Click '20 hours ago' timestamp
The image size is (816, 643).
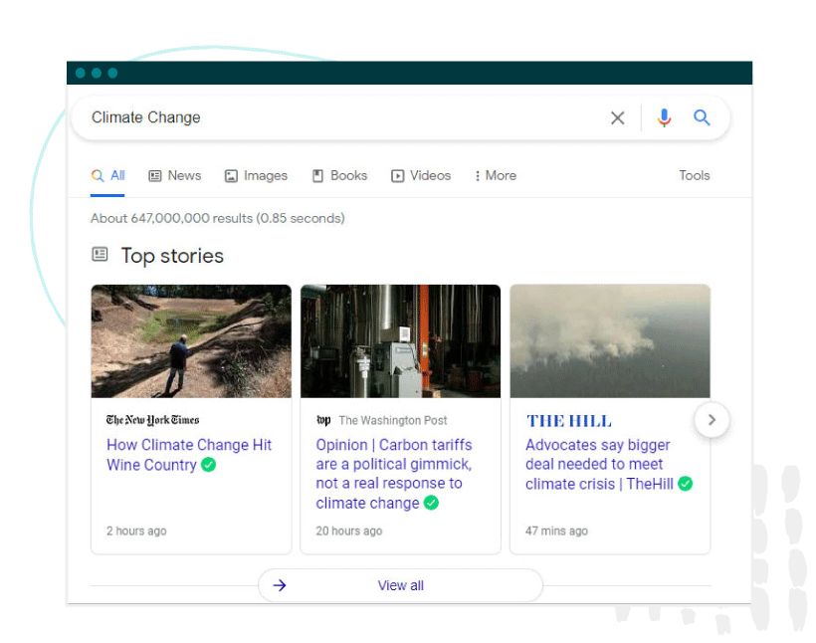tap(348, 532)
